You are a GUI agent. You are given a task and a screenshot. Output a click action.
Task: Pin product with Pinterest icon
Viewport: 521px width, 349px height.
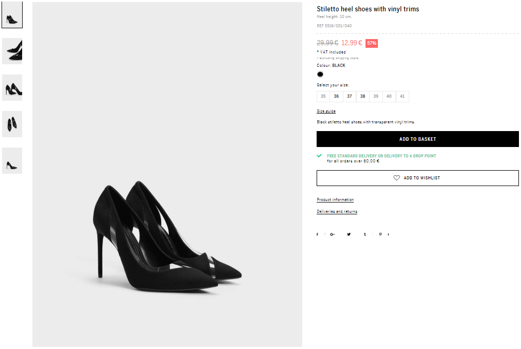[x=380, y=234]
